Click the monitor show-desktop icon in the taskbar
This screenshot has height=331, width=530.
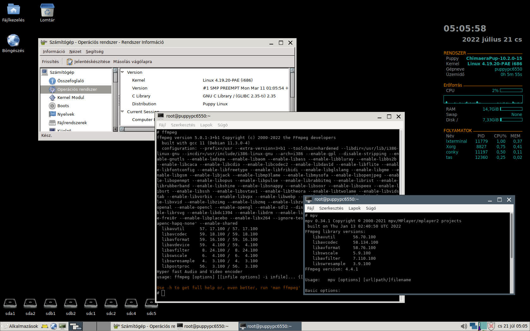[x=62, y=326]
